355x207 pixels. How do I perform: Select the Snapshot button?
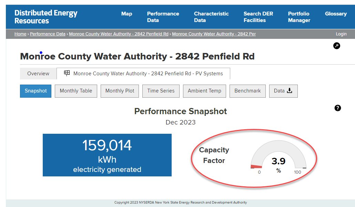pyautogui.click(x=35, y=91)
